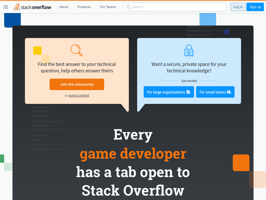Click the blue padlock icon

click(189, 50)
